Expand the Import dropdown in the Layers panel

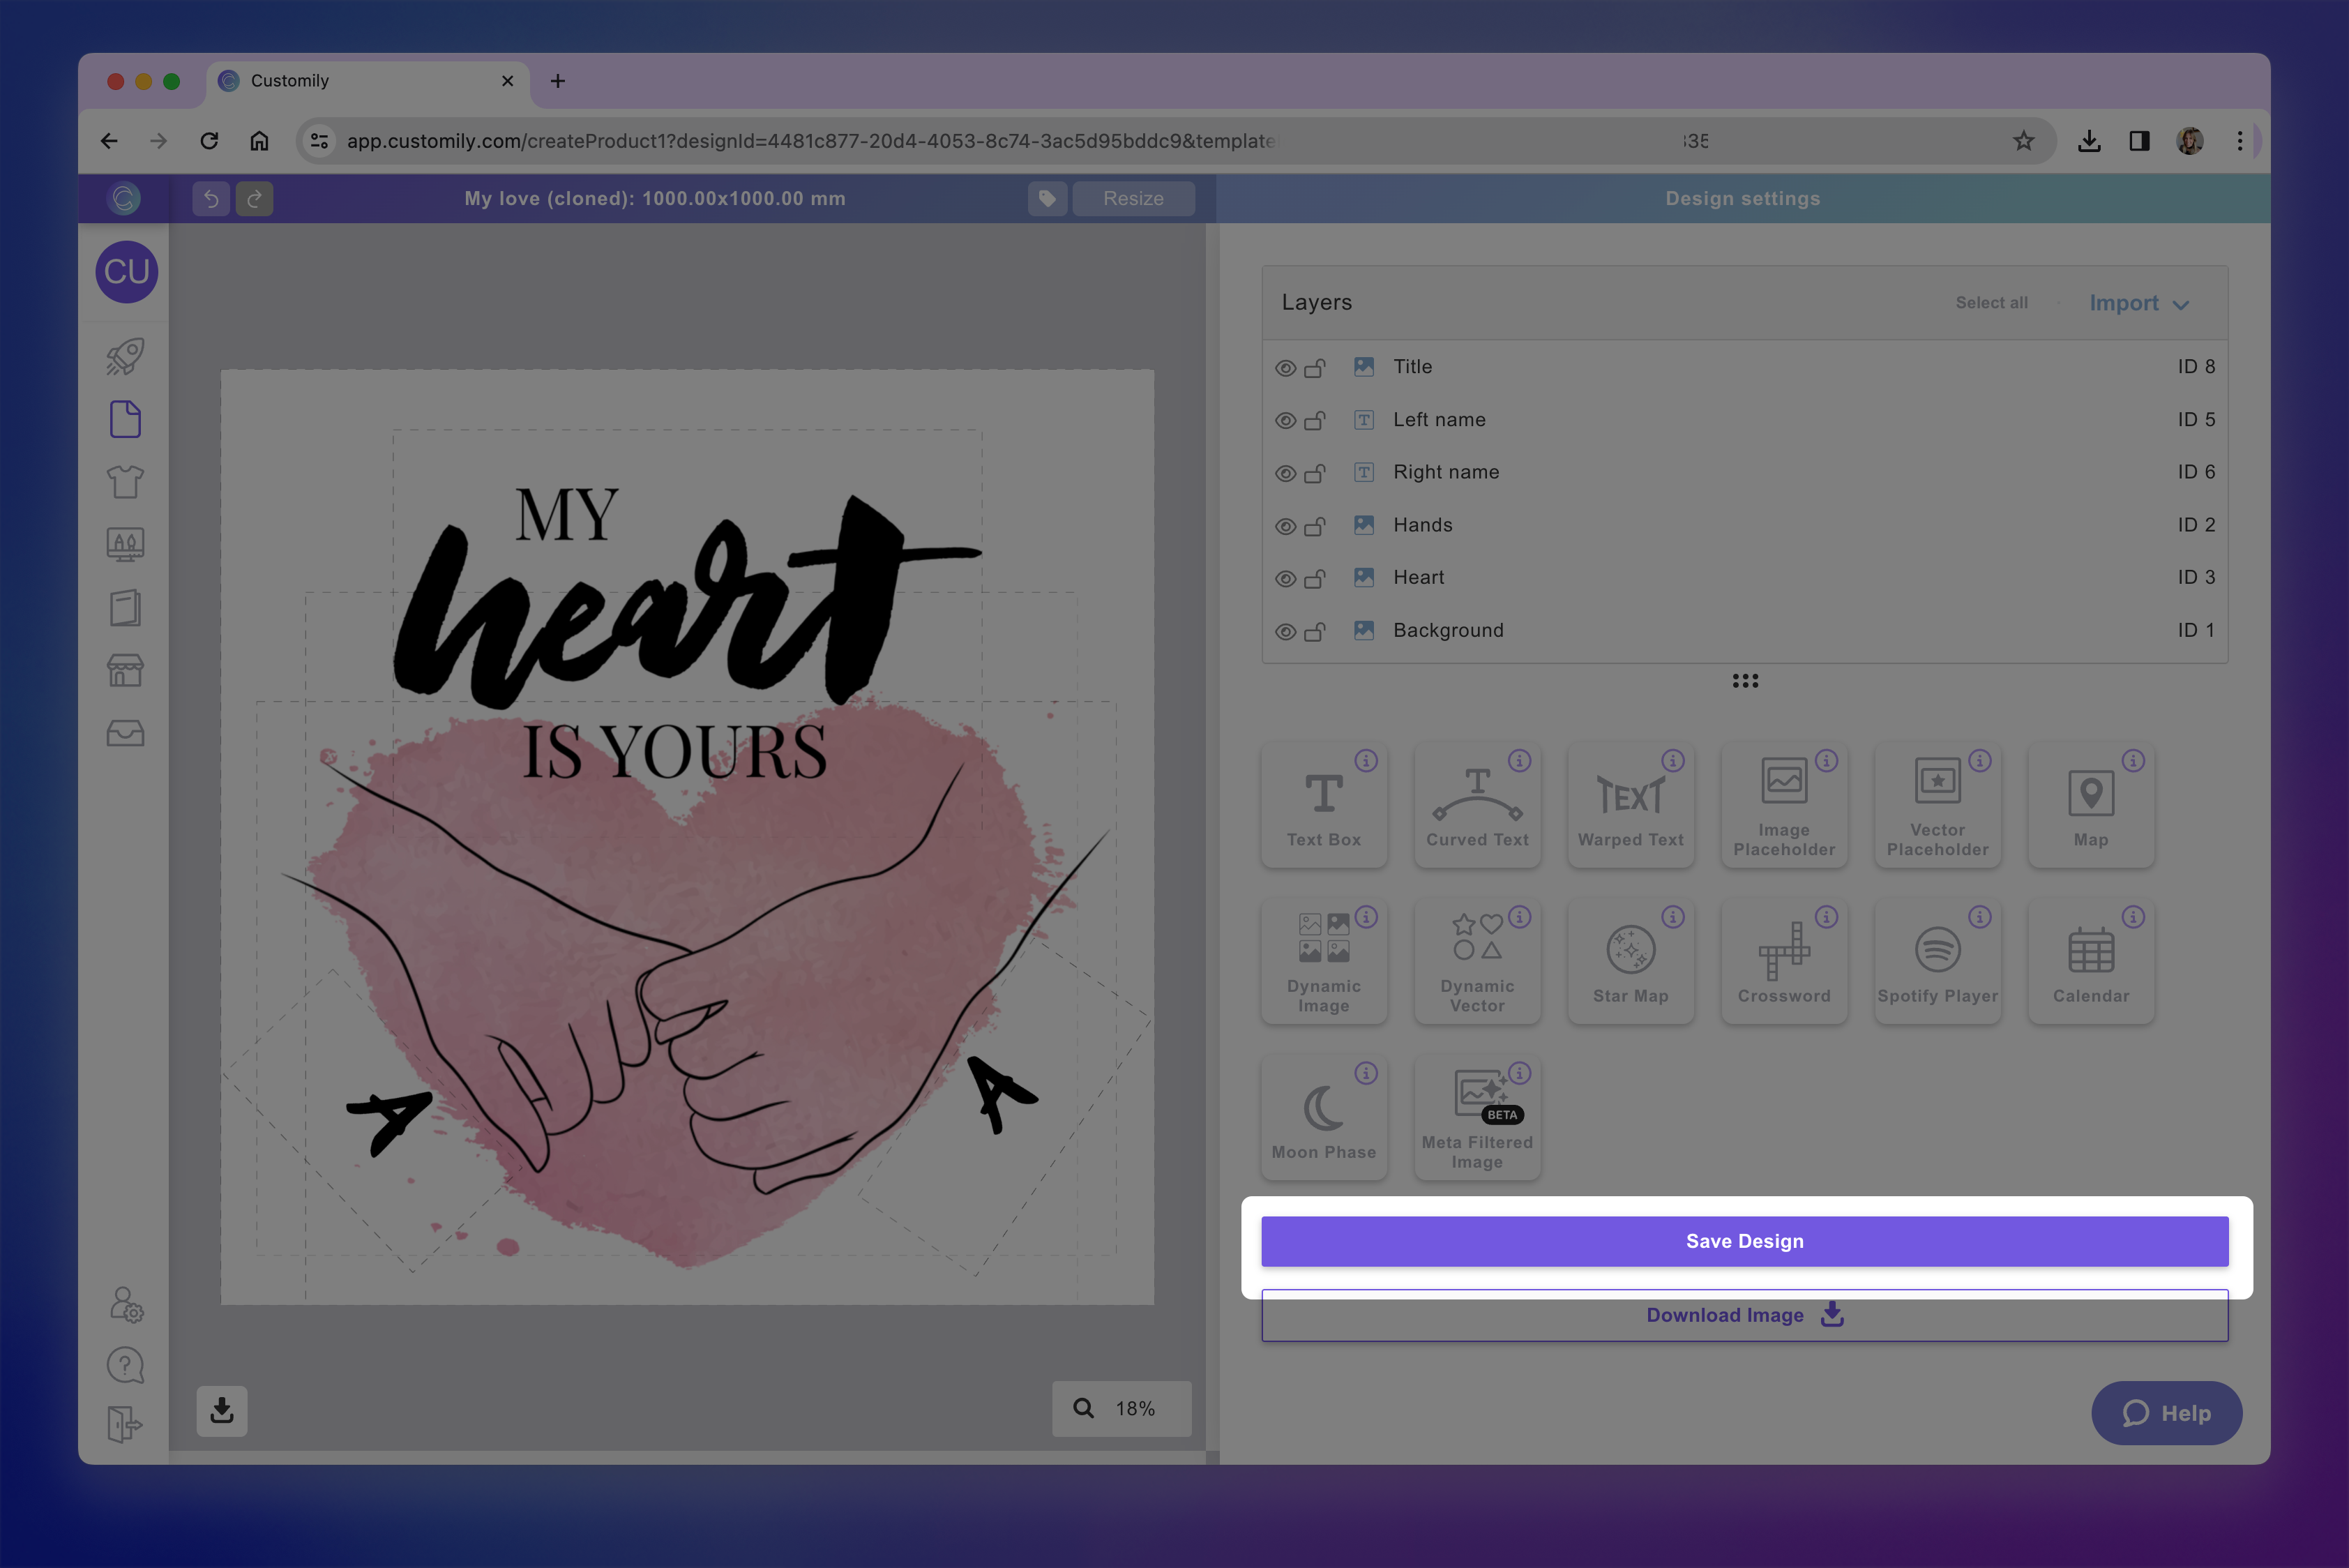coord(2138,303)
